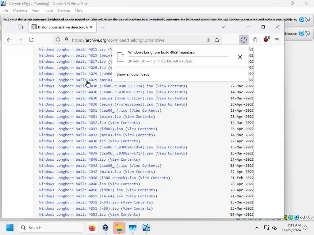This screenshot has height=235, width=314.
Task: Dismiss the mouse integration notice
Action: (301, 33)
